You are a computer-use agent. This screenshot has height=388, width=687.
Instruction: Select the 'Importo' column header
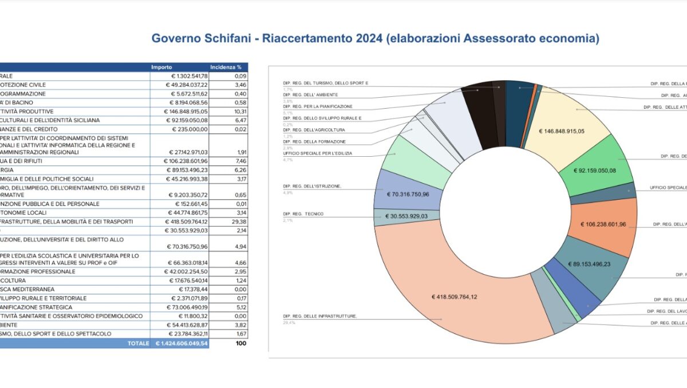161,67
